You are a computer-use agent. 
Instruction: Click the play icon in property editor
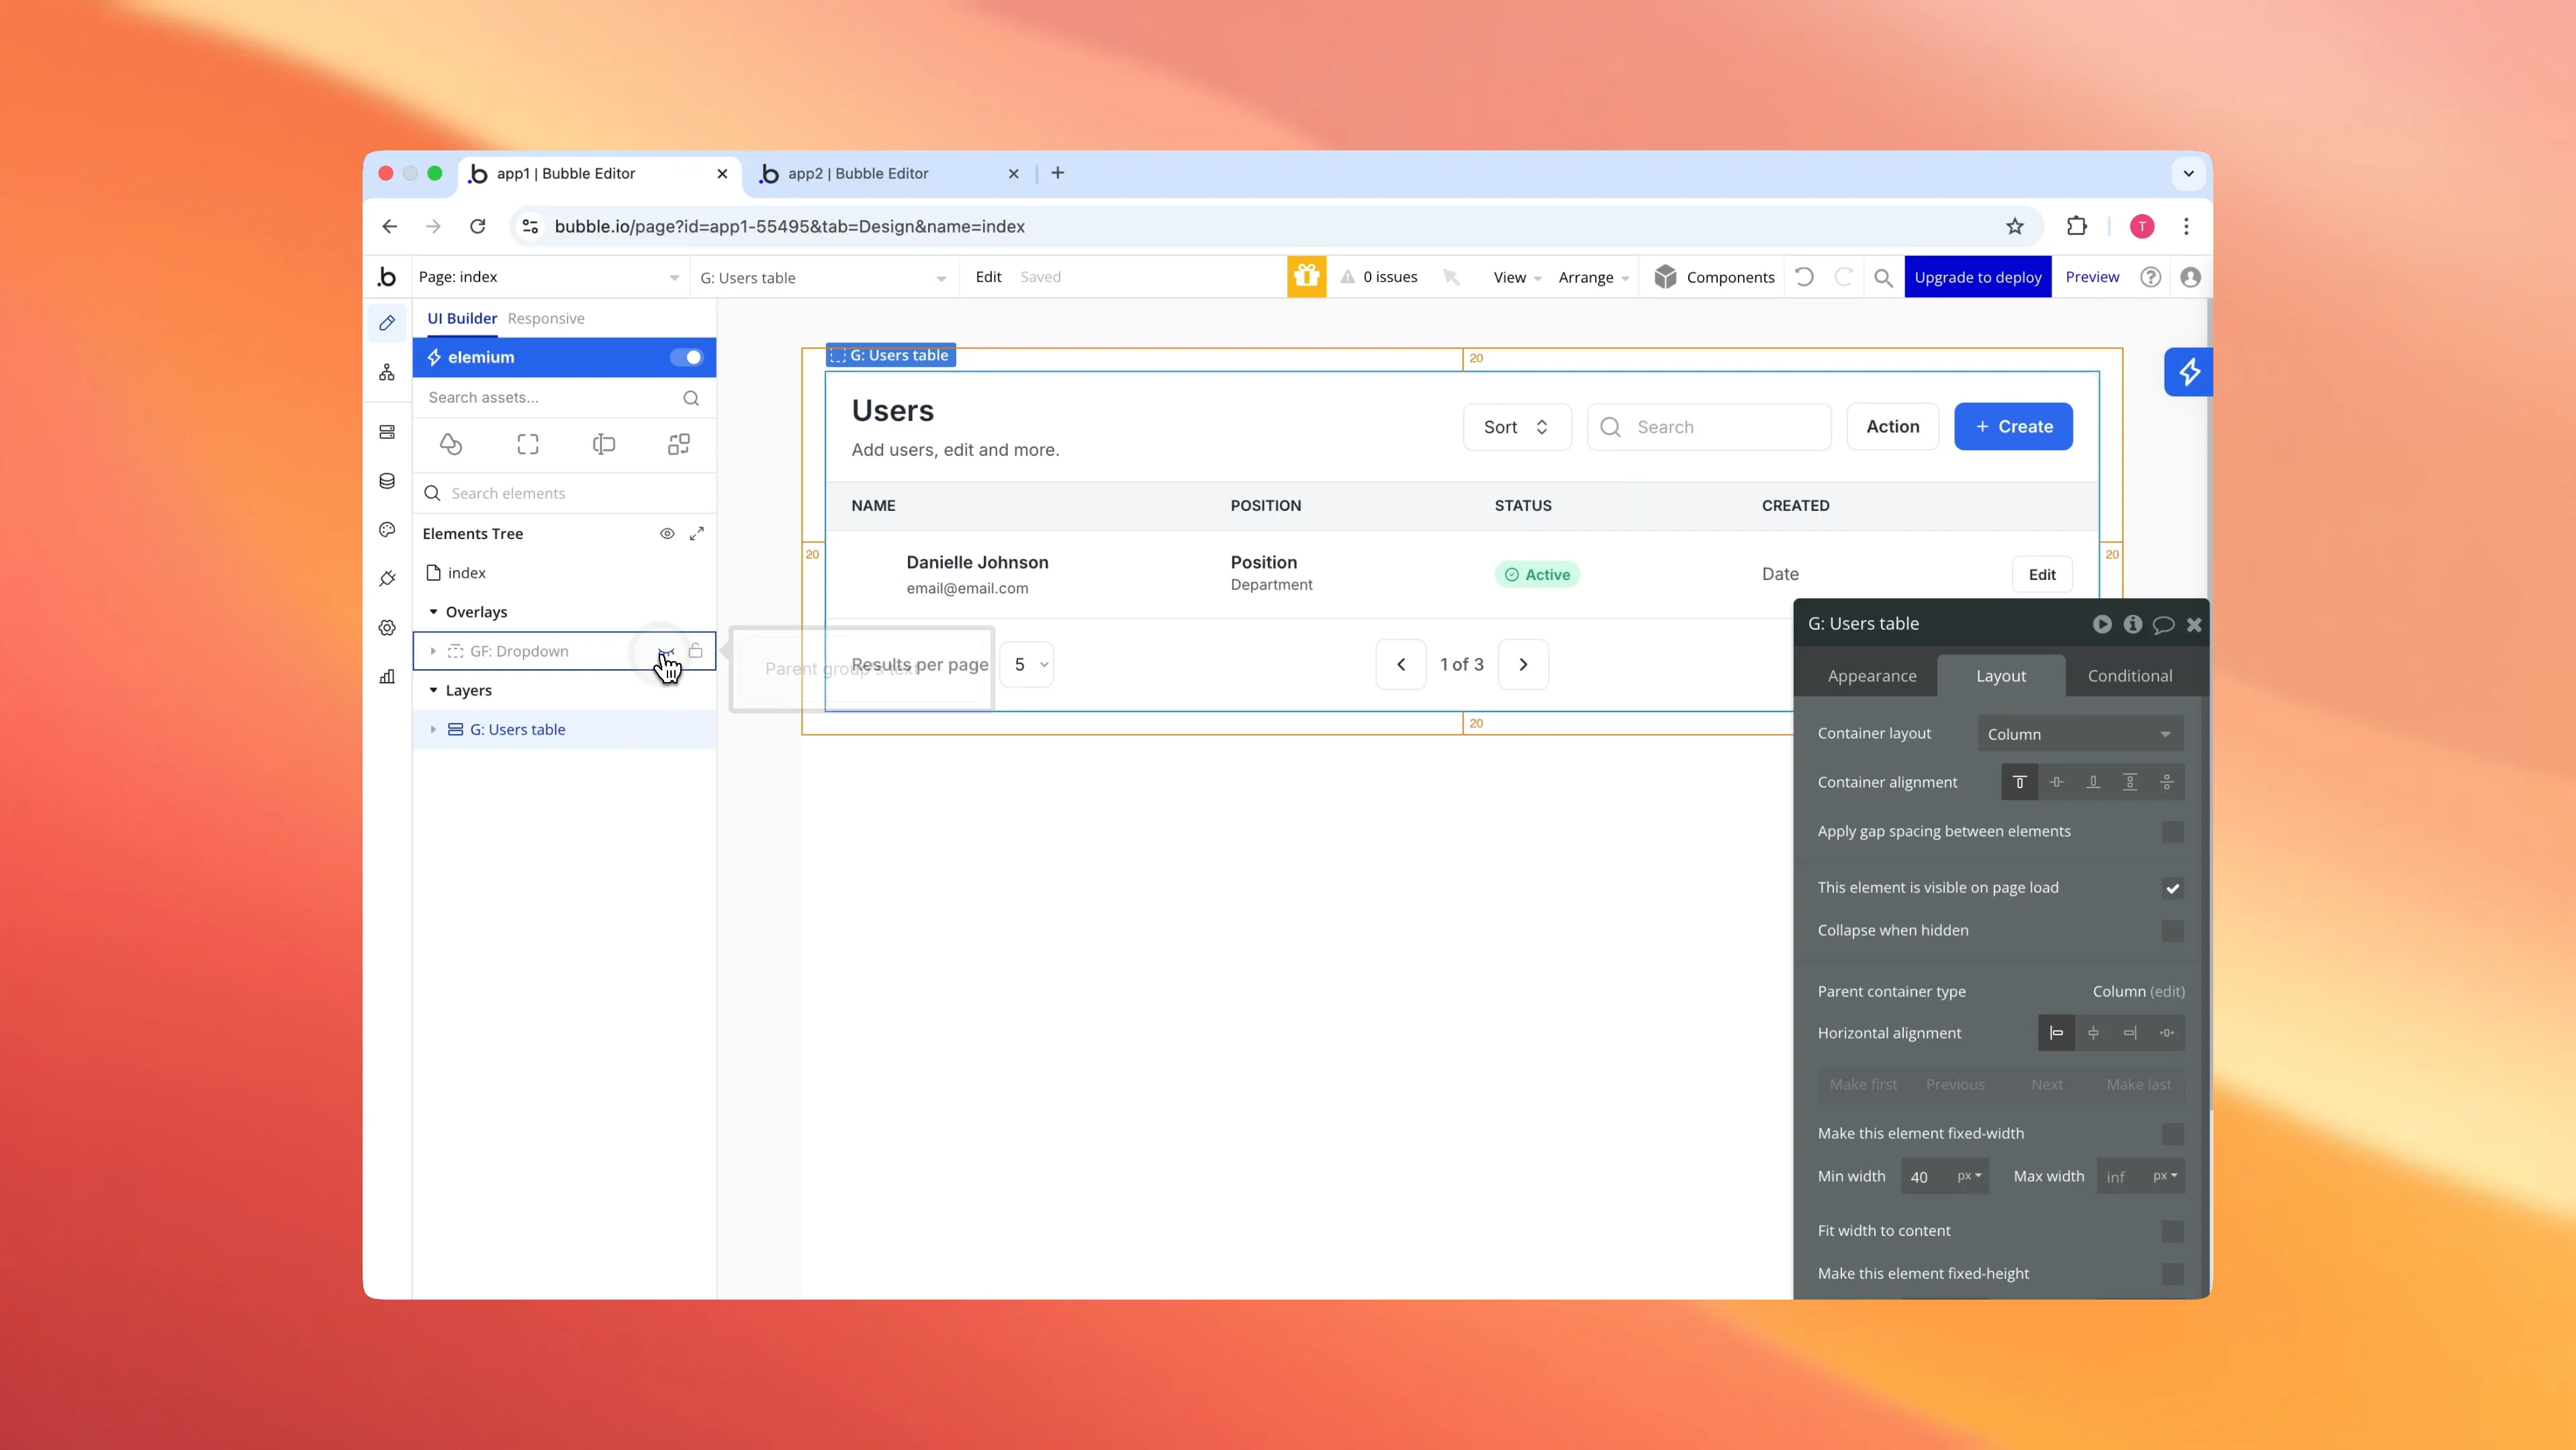(2102, 624)
